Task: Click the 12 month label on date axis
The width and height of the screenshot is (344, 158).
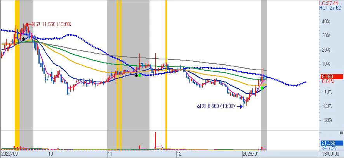Action: [x=180, y=153]
